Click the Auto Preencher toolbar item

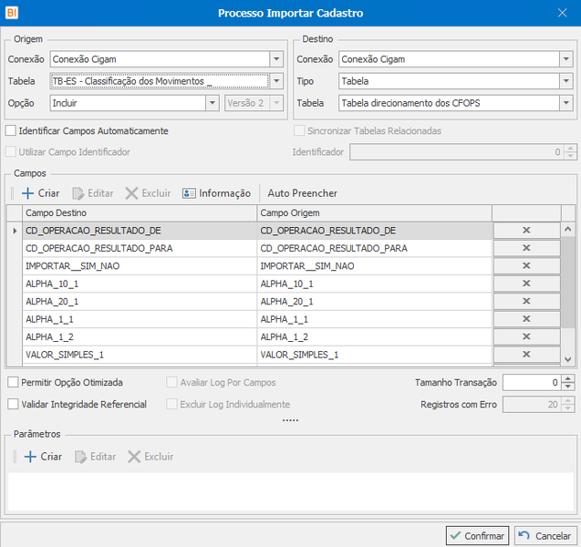pyautogui.click(x=303, y=193)
